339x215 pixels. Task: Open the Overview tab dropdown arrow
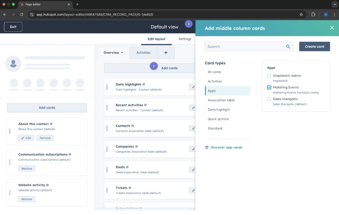coord(122,53)
